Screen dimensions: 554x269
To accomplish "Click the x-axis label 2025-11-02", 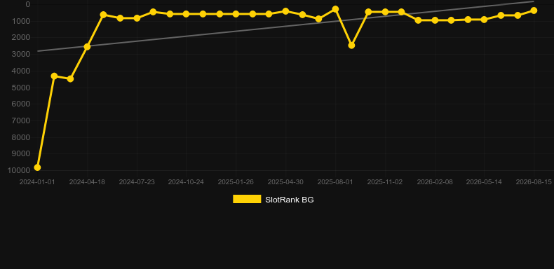I will (385, 182).
